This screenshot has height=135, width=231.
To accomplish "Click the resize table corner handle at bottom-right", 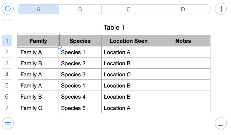I will tap(221, 123).
